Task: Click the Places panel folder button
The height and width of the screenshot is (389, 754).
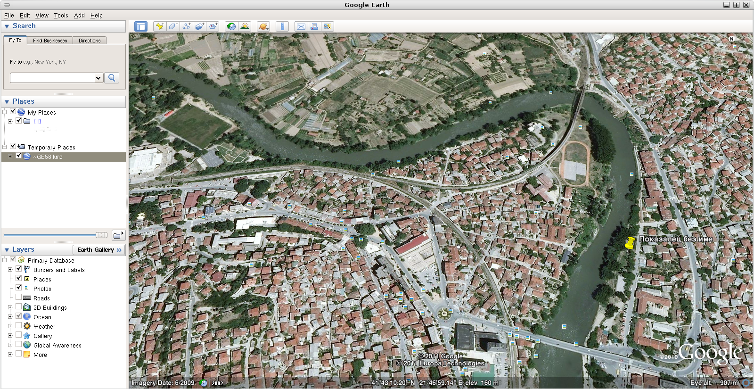Action: coord(118,235)
